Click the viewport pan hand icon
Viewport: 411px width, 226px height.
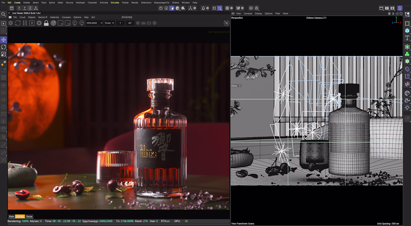[x=389, y=13]
